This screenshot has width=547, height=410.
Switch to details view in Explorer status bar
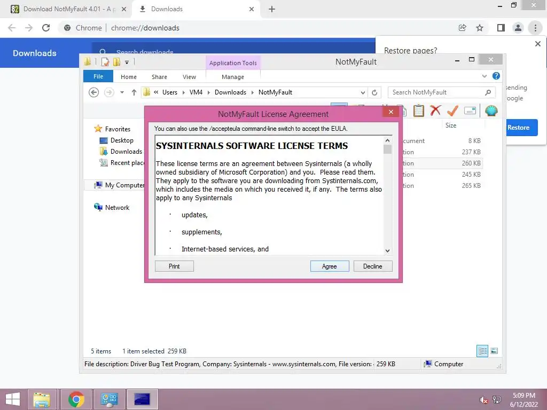pos(482,351)
